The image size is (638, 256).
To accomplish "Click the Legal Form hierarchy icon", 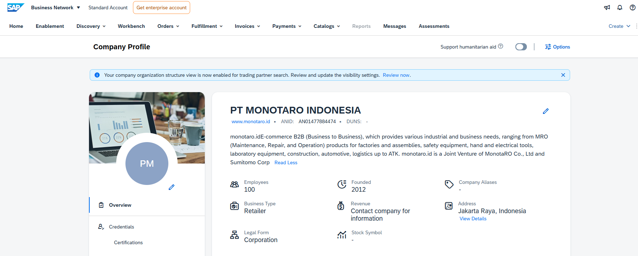I will (234, 235).
